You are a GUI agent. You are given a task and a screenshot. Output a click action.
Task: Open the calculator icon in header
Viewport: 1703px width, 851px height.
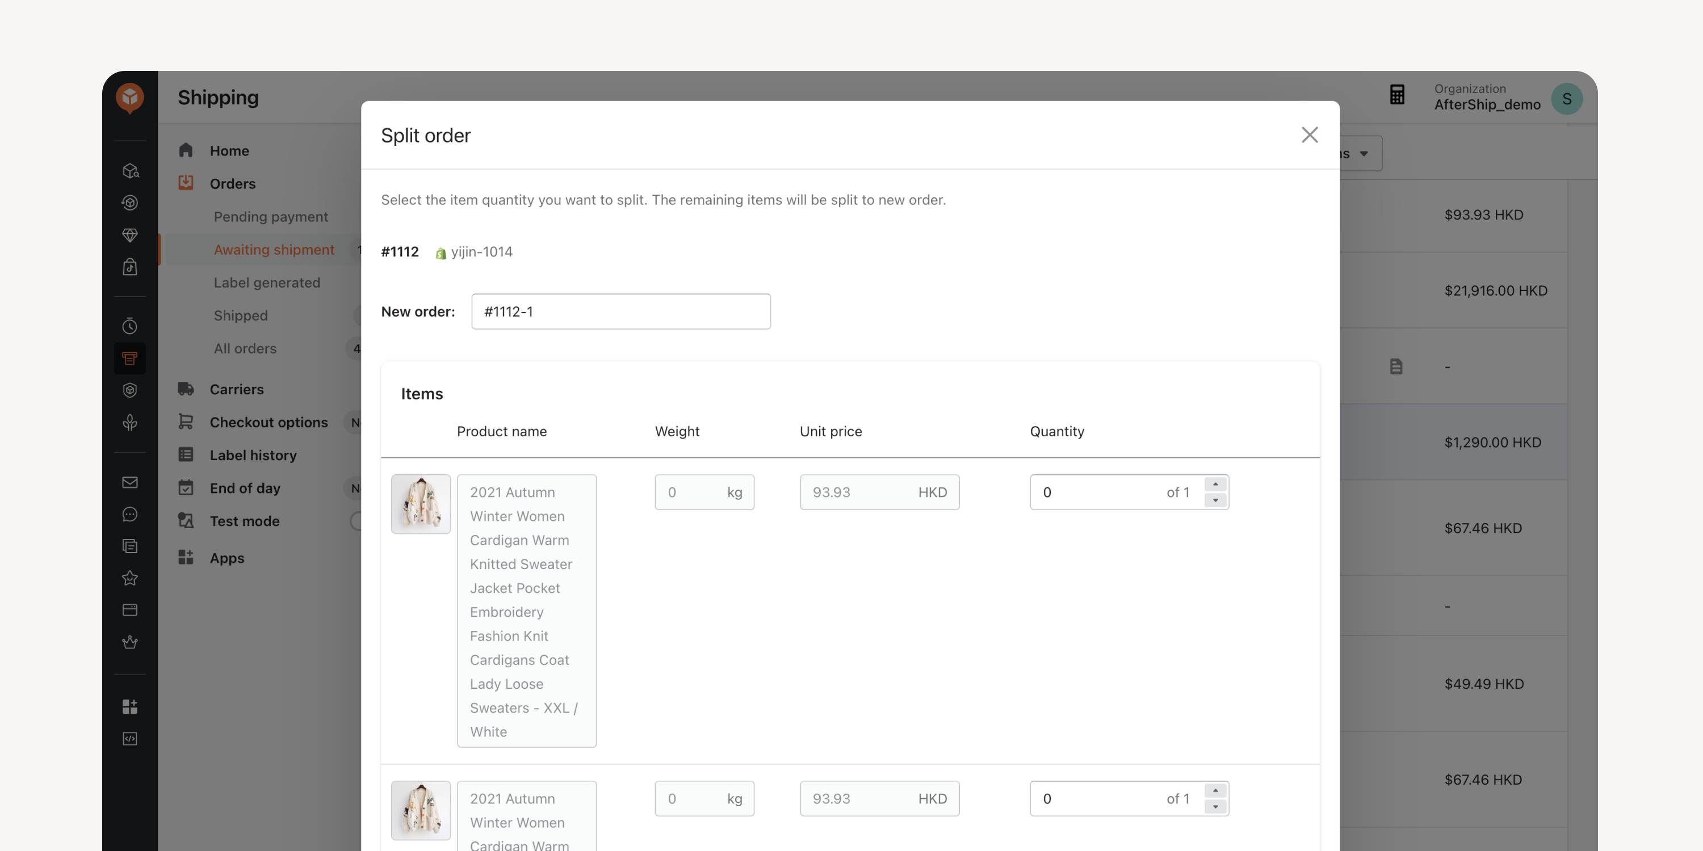[x=1397, y=95]
